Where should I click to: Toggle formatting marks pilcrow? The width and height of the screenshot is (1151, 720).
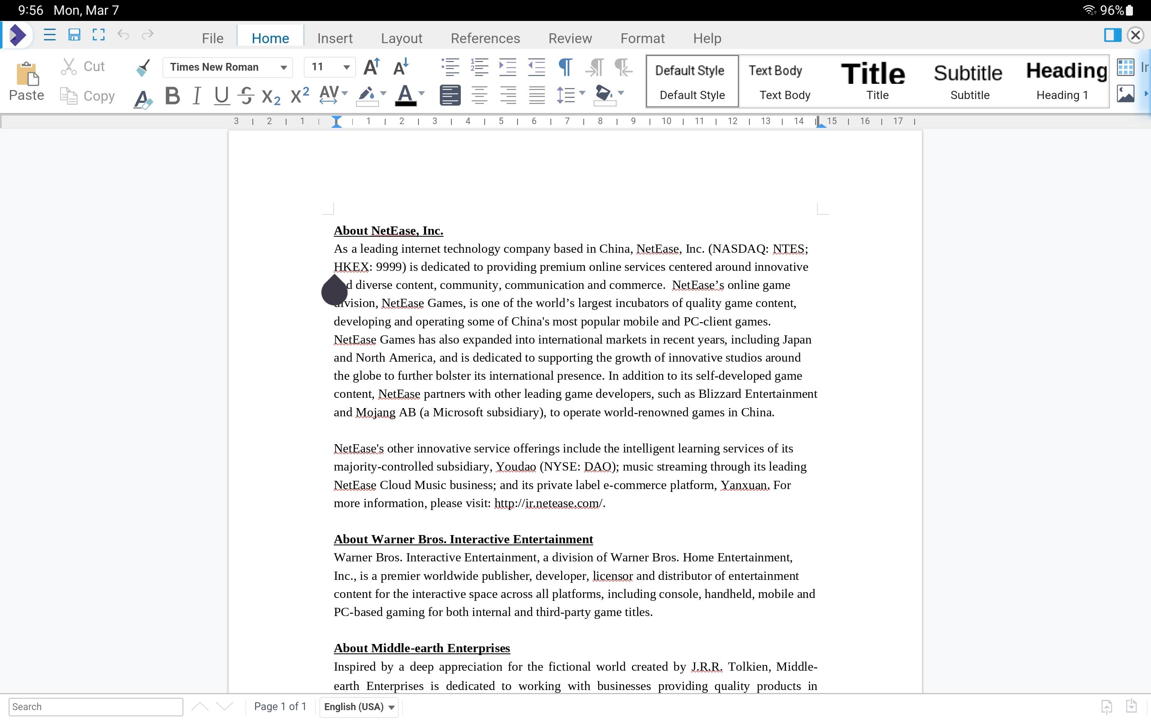click(x=565, y=67)
